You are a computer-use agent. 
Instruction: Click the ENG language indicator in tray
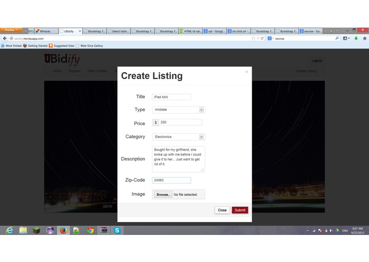point(345,231)
